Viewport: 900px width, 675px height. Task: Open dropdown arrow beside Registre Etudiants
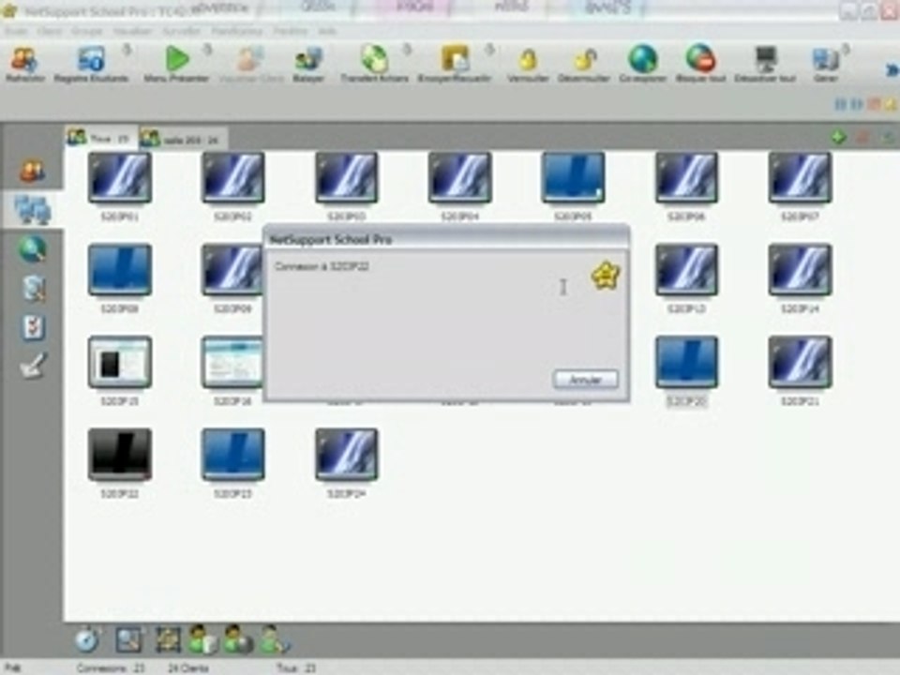pyautogui.click(x=127, y=51)
